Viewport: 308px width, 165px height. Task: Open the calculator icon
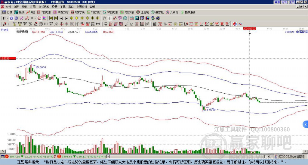[x=137, y=18]
